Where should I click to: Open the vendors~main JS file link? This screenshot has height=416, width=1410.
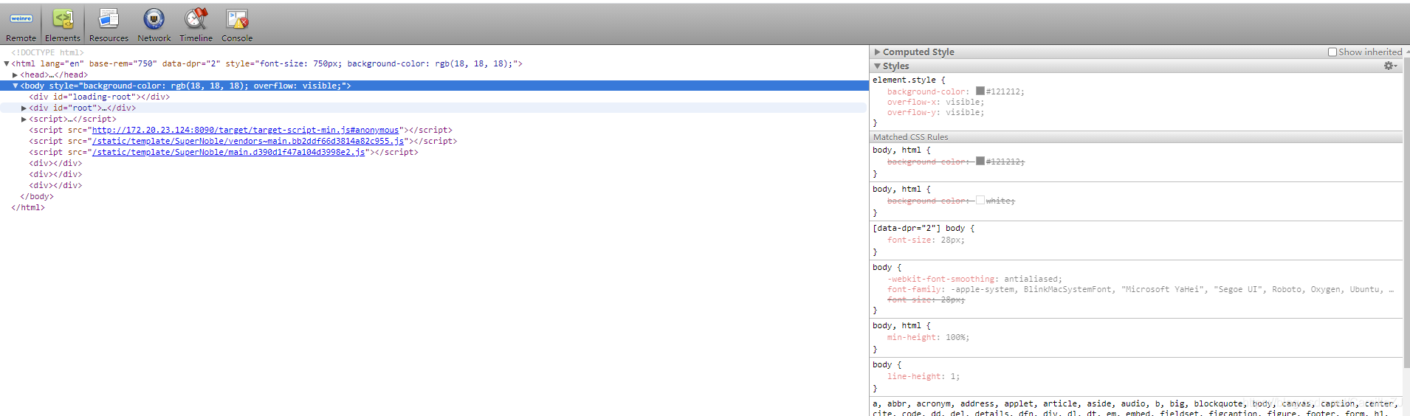tap(248, 141)
